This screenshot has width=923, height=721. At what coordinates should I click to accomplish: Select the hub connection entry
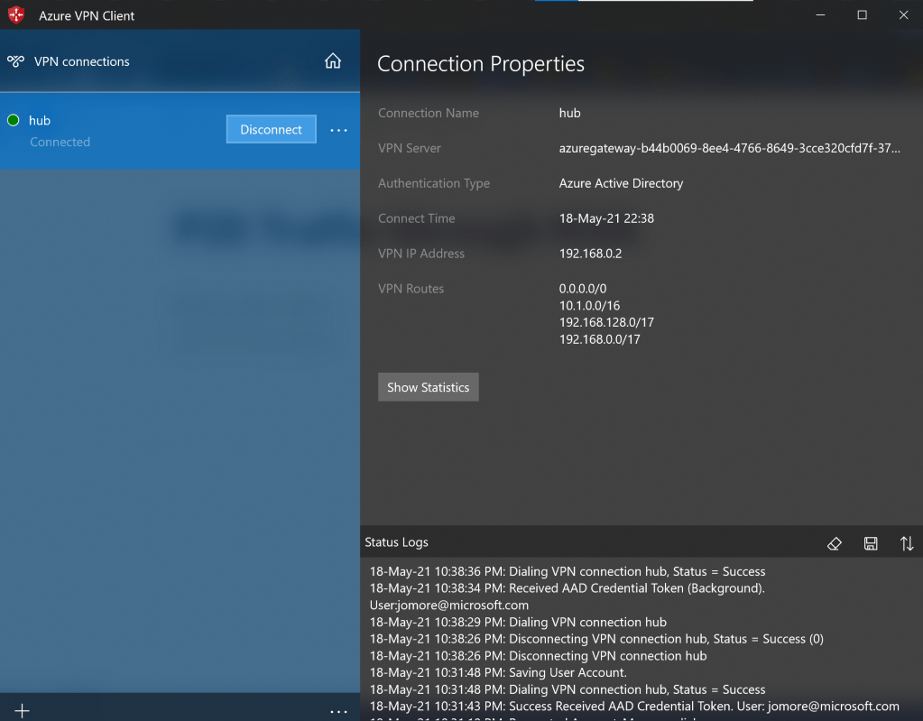[x=108, y=130]
